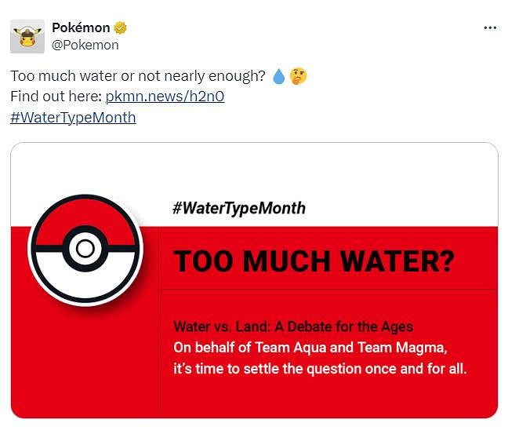
Task: Click "Water vs. Land: A Debate for the Ages"
Action: 292,326
